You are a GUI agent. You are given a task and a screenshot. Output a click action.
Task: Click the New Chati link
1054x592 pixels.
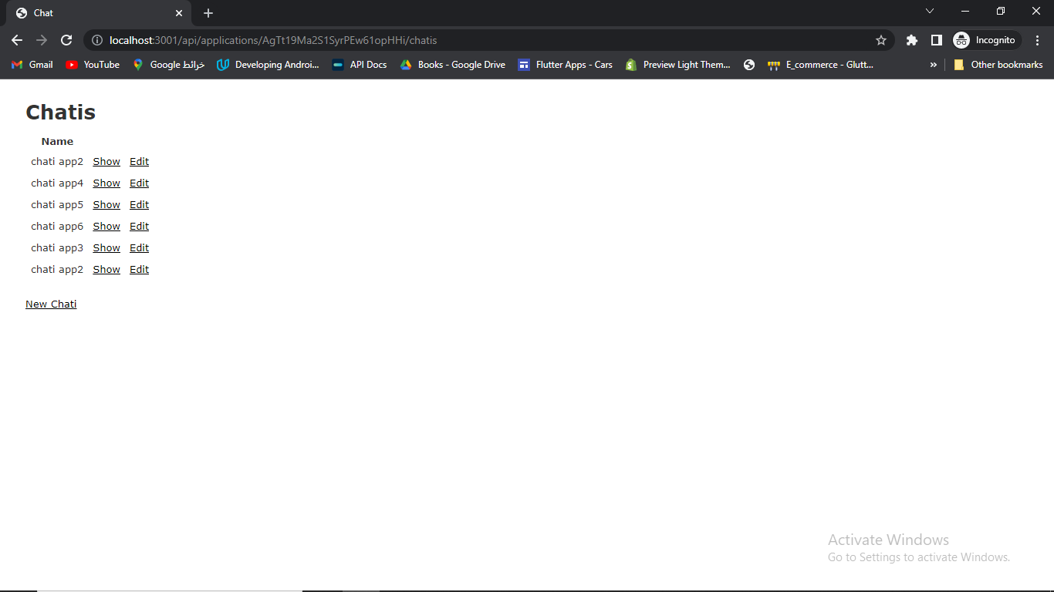(x=51, y=304)
